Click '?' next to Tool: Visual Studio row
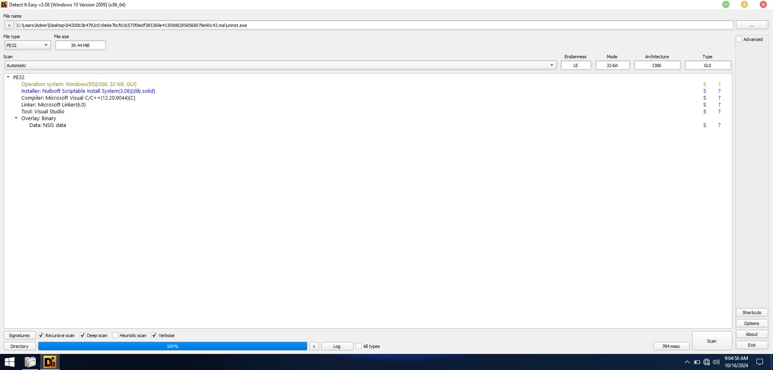 click(719, 112)
